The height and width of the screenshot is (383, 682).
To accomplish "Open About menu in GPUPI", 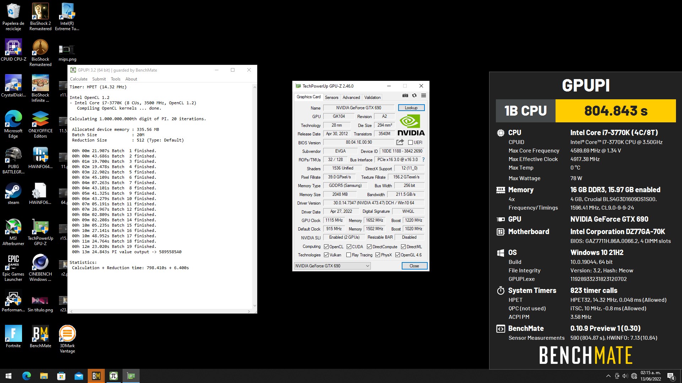I will click(131, 79).
